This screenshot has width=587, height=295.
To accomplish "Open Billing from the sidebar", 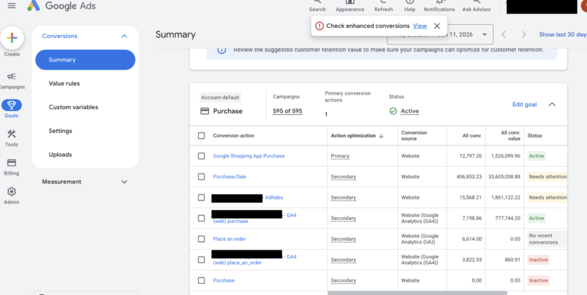I will [x=11, y=167].
